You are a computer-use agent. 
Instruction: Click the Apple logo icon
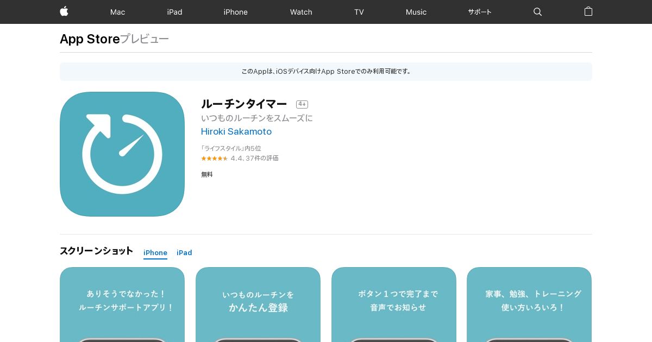(64, 11)
